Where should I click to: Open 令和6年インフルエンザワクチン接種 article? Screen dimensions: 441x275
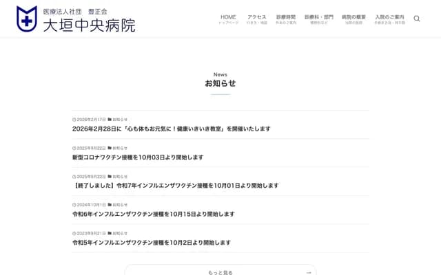pos(153,214)
